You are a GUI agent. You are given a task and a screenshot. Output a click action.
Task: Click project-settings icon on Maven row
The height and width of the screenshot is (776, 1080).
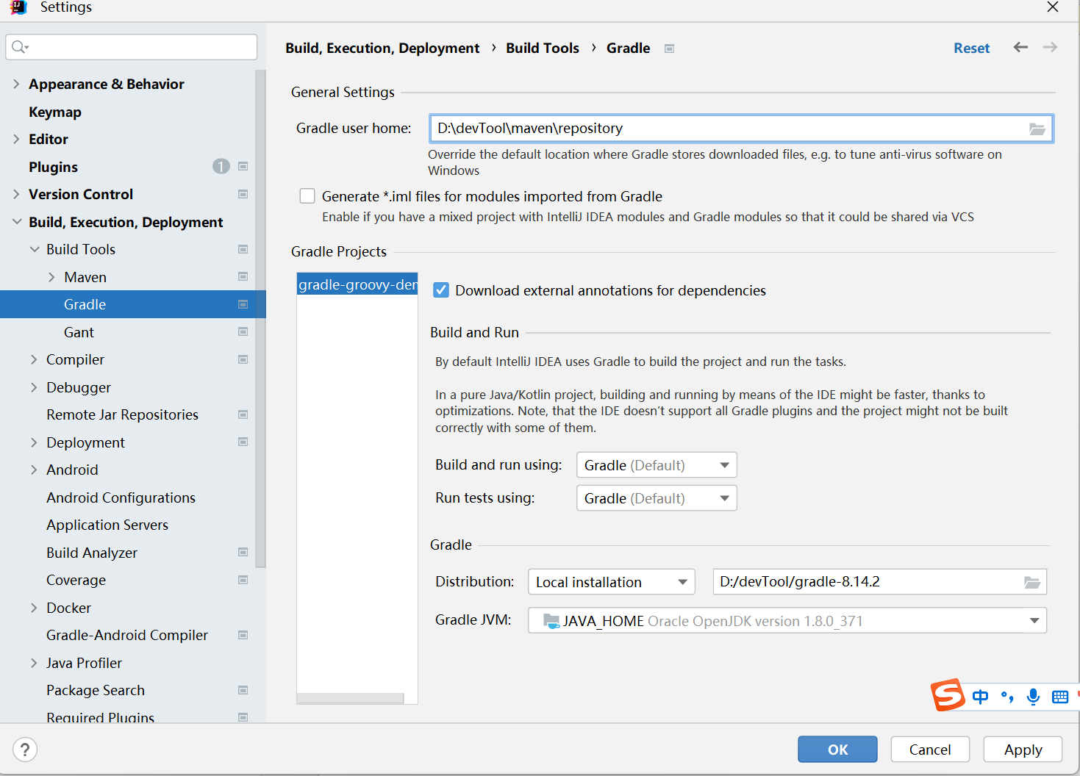[x=243, y=277]
